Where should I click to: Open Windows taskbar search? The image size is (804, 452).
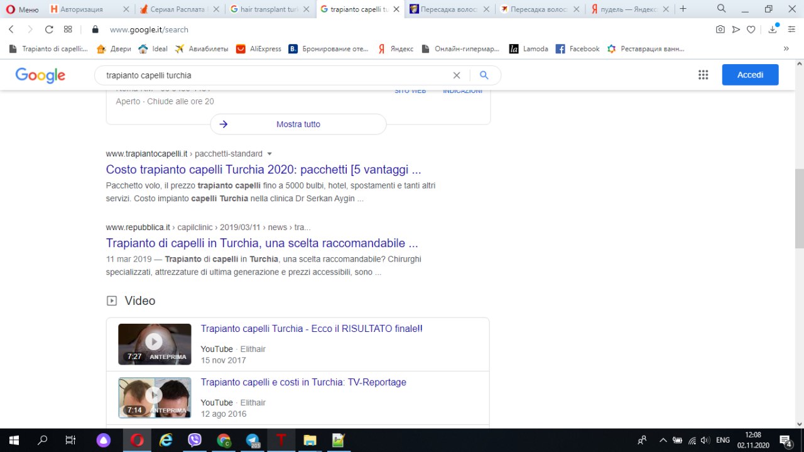coord(42,440)
